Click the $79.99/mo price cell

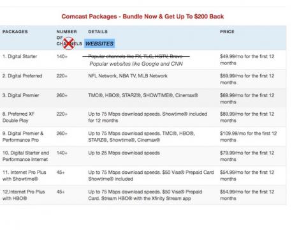[x=247, y=156]
